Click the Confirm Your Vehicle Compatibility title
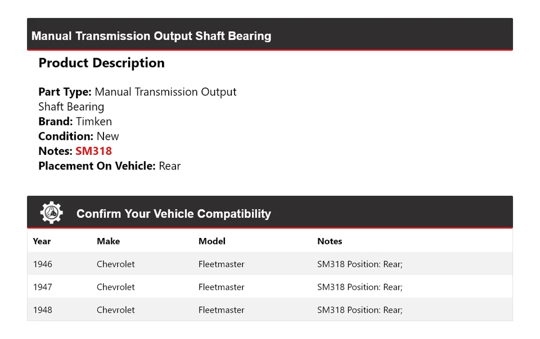540x339 pixels. pos(173,214)
